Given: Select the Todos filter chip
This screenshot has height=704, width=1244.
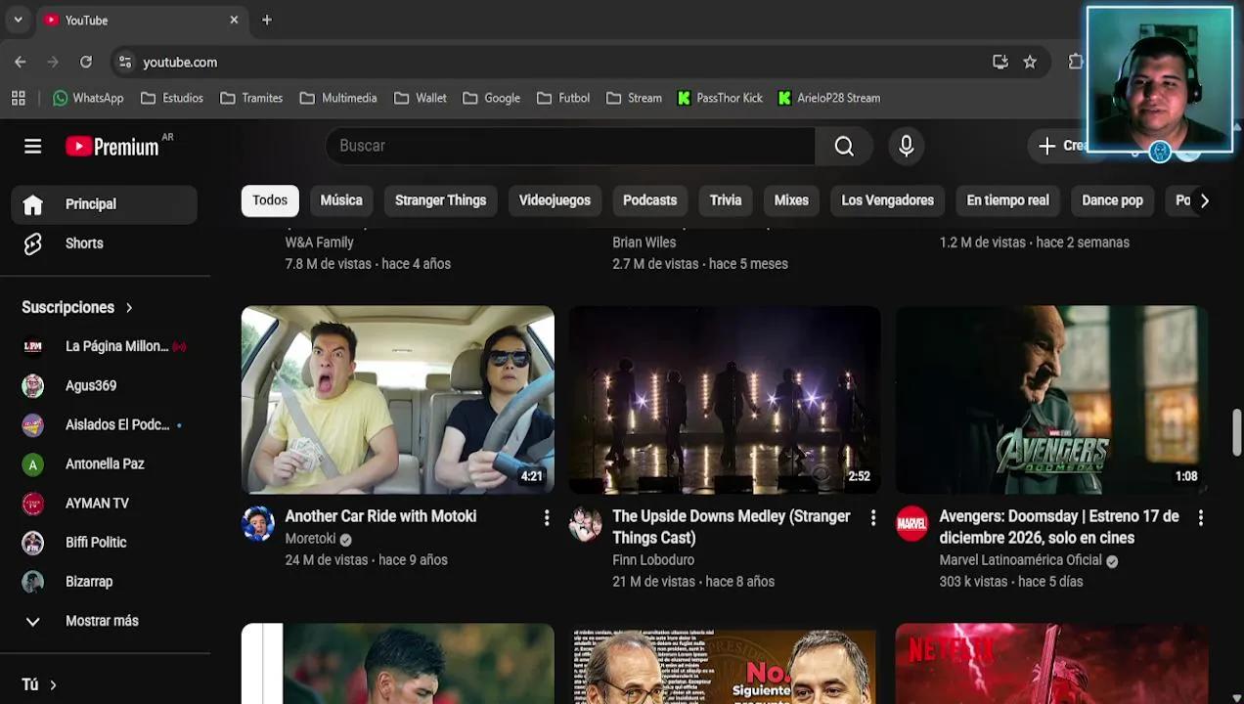Looking at the screenshot, I should [x=270, y=200].
